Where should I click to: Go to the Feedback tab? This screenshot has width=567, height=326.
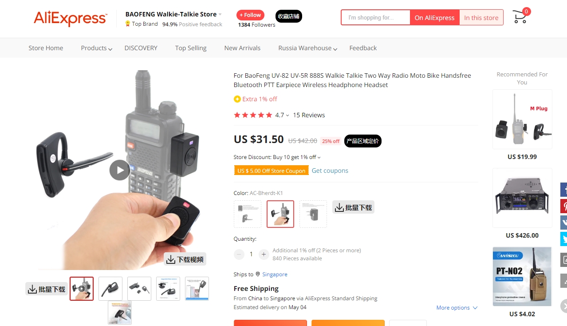[x=363, y=48]
